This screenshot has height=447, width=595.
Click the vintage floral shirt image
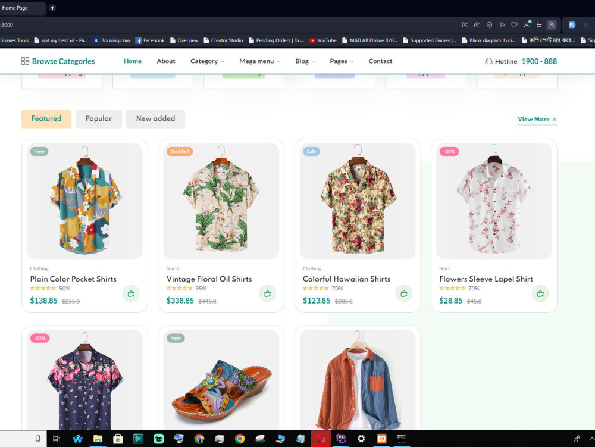221,201
